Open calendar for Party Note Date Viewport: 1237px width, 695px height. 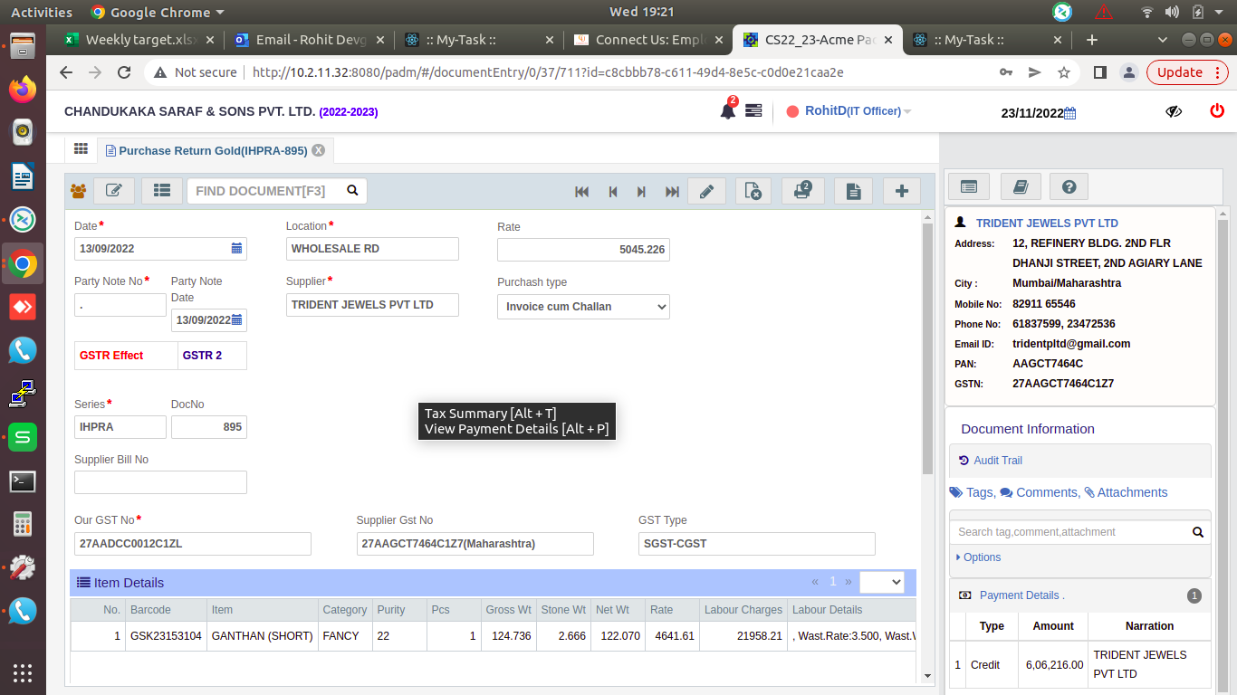point(236,319)
